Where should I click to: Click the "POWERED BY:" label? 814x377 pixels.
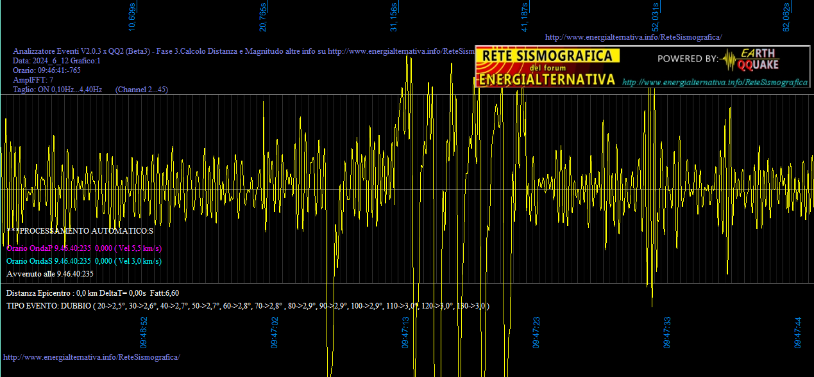(688, 59)
